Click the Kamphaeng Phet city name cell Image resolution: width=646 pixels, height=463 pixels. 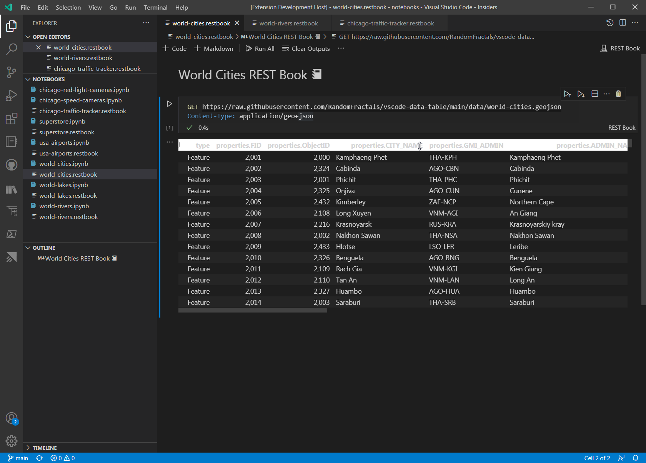361,157
